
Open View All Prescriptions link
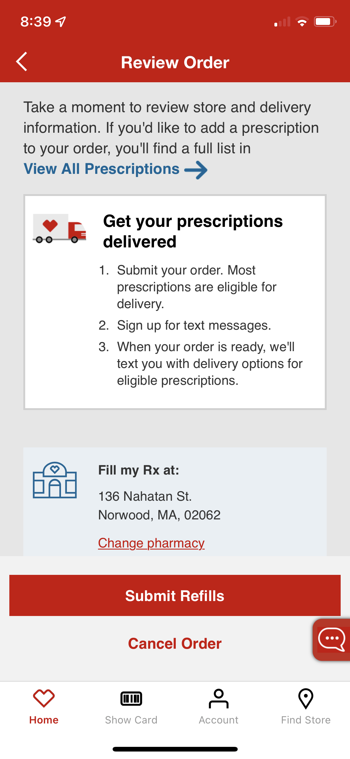pyautogui.click(x=102, y=169)
